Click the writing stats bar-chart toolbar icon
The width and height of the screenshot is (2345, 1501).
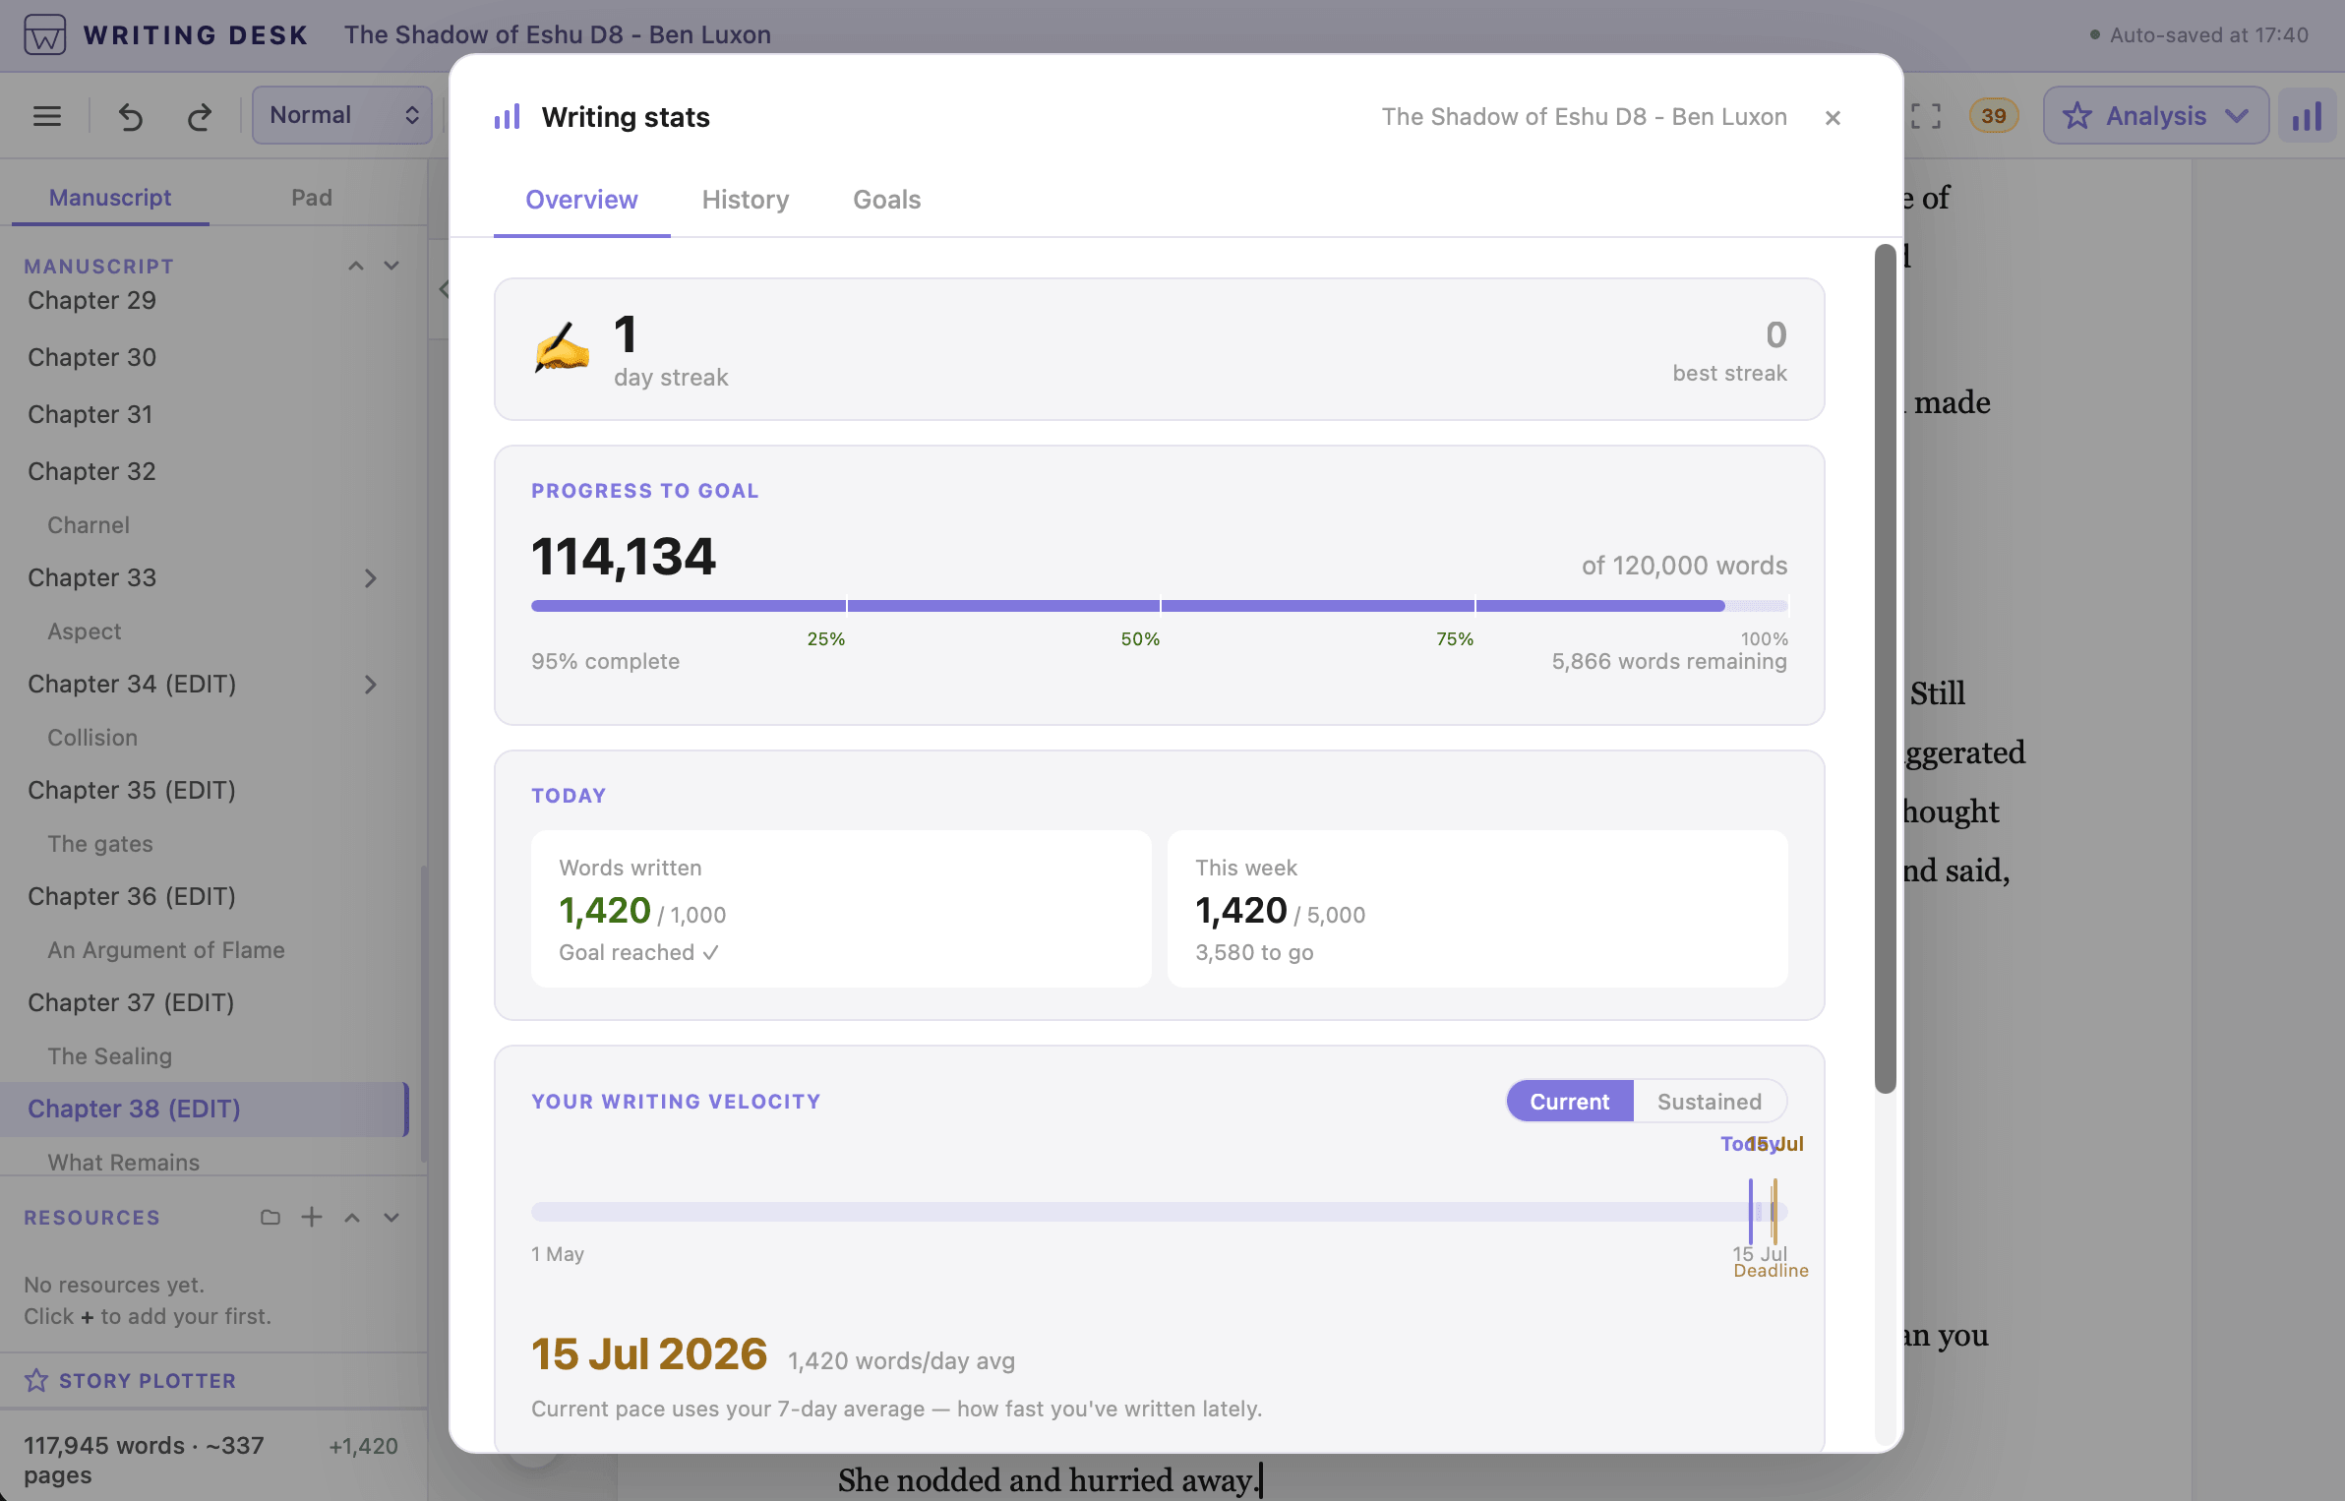point(2308,116)
